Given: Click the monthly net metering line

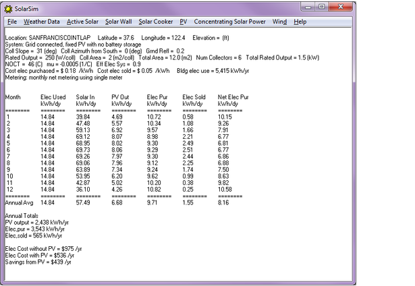Looking at the screenshot, I should pos(64,78).
